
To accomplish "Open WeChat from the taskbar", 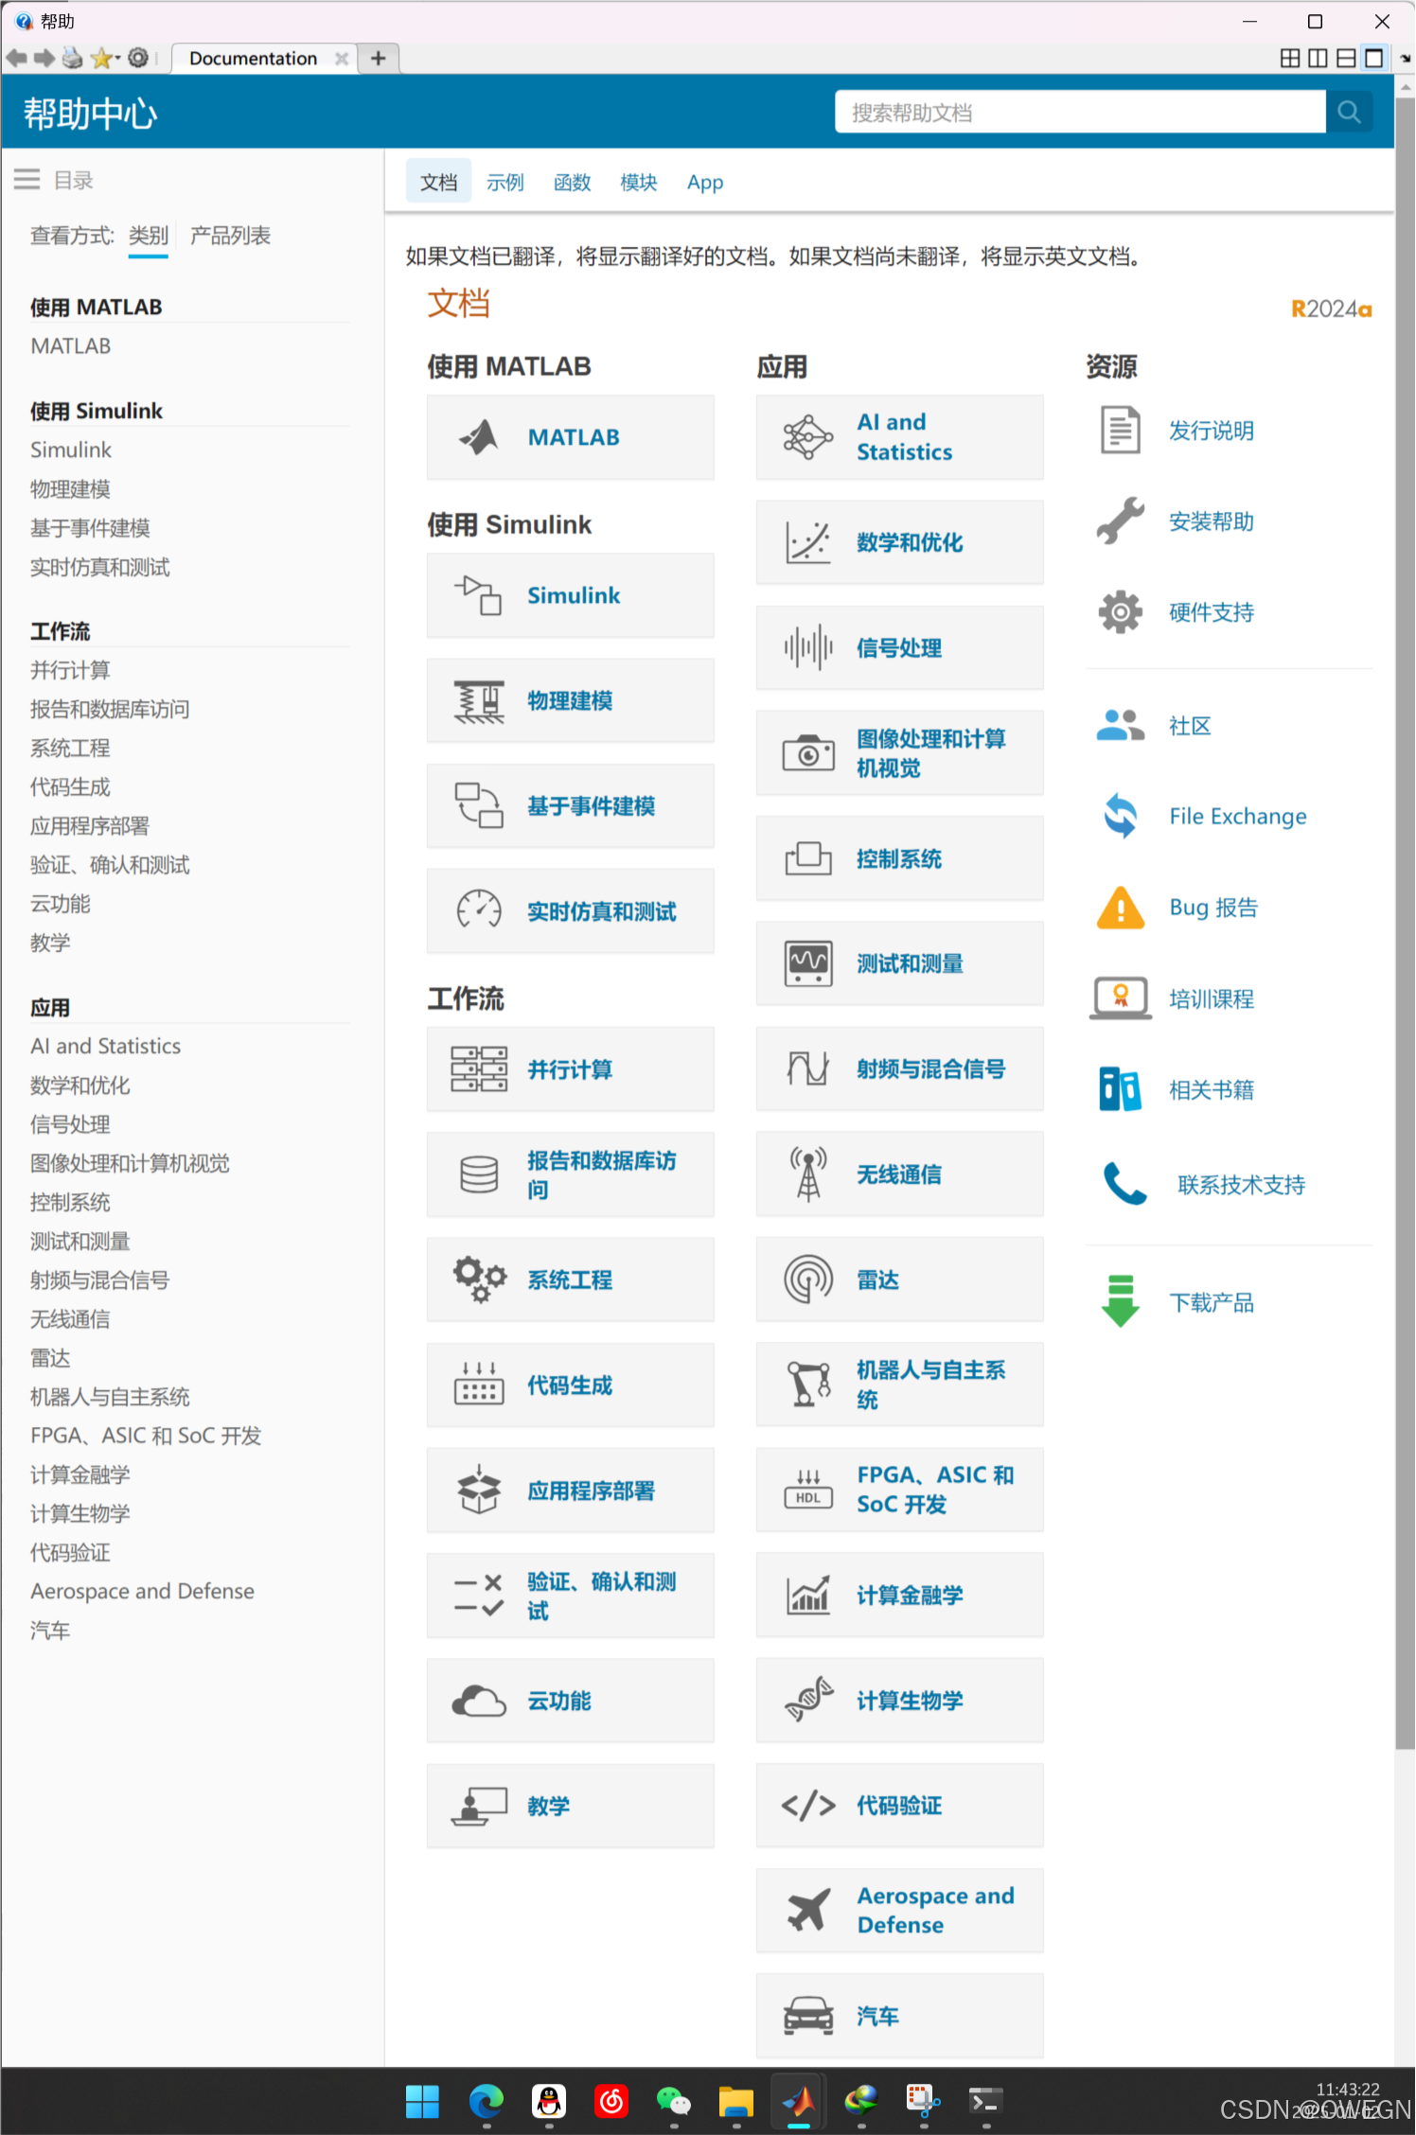I will click(673, 2102).
